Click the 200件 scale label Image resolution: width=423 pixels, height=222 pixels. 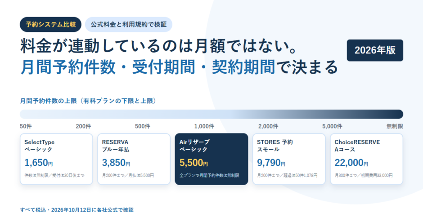(x=83, y=126)
